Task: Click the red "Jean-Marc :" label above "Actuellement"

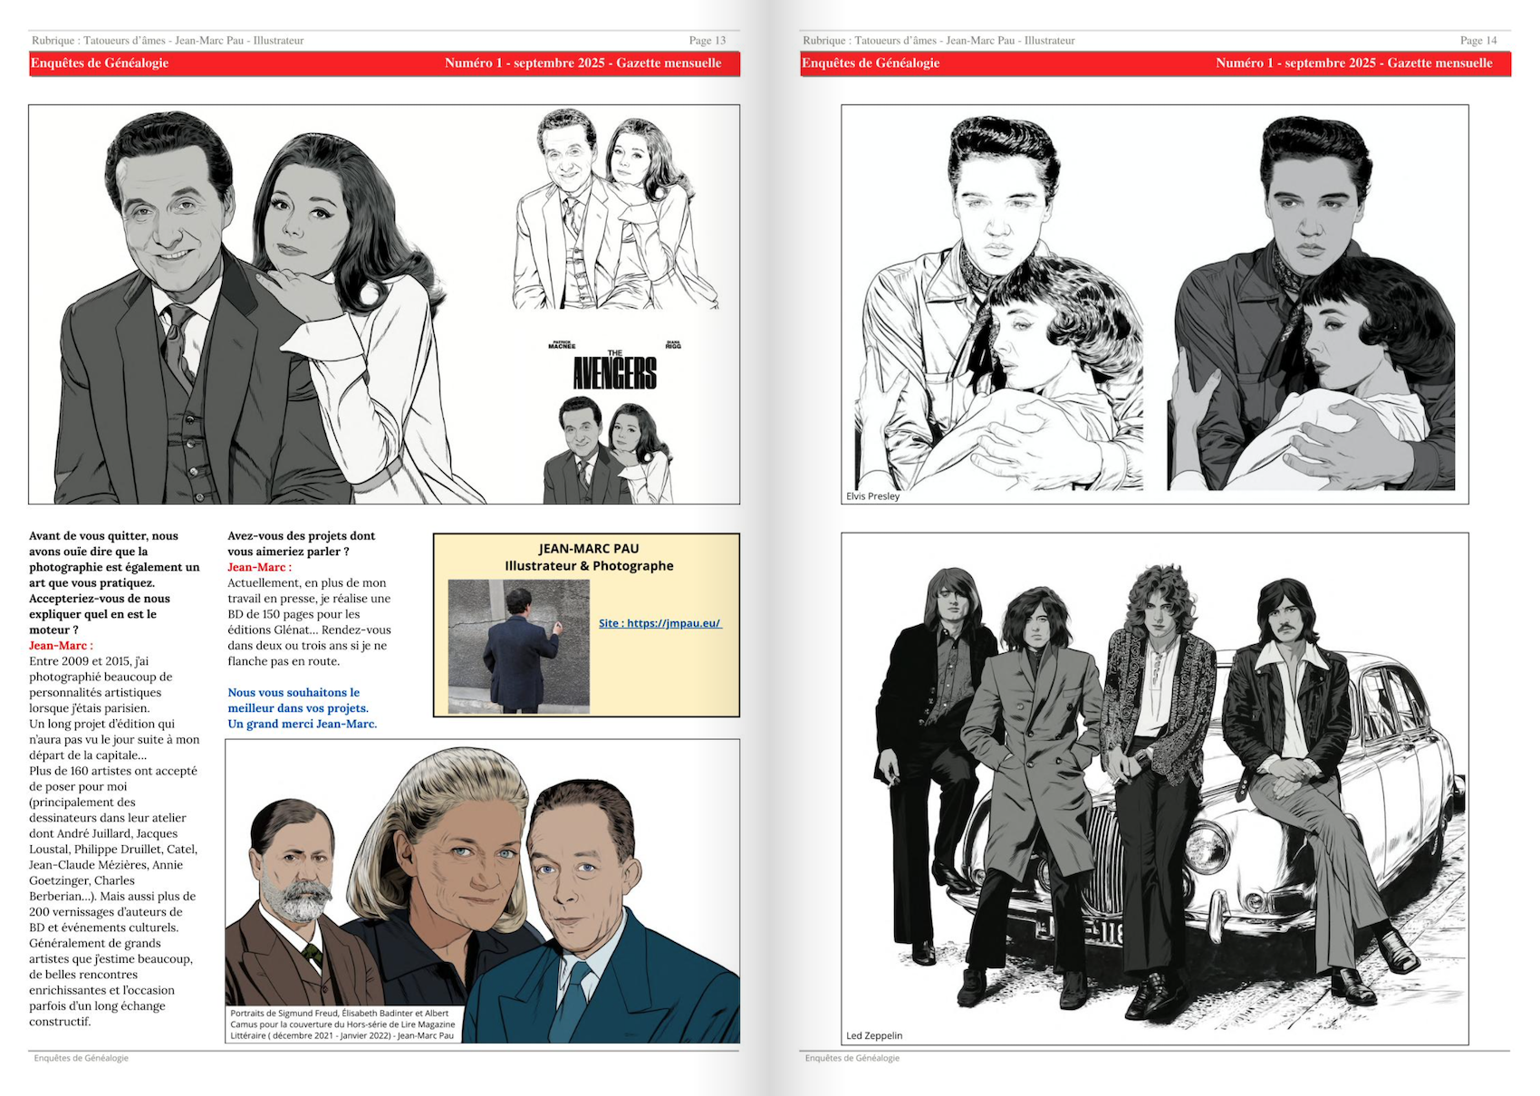Action: point(259,567)
